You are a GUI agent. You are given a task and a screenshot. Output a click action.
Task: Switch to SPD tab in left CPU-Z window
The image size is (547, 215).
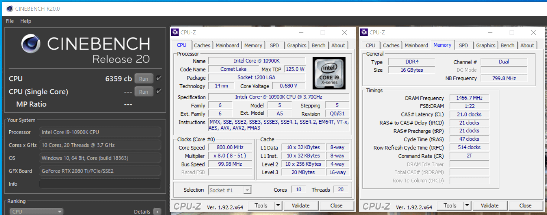coord(274,46)
